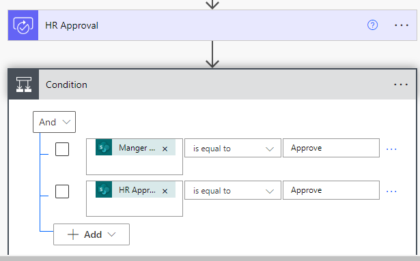This screenshot has height=261, width=420.
Task: Open the options menu for the Manger condition row
Action: point(391,149)
